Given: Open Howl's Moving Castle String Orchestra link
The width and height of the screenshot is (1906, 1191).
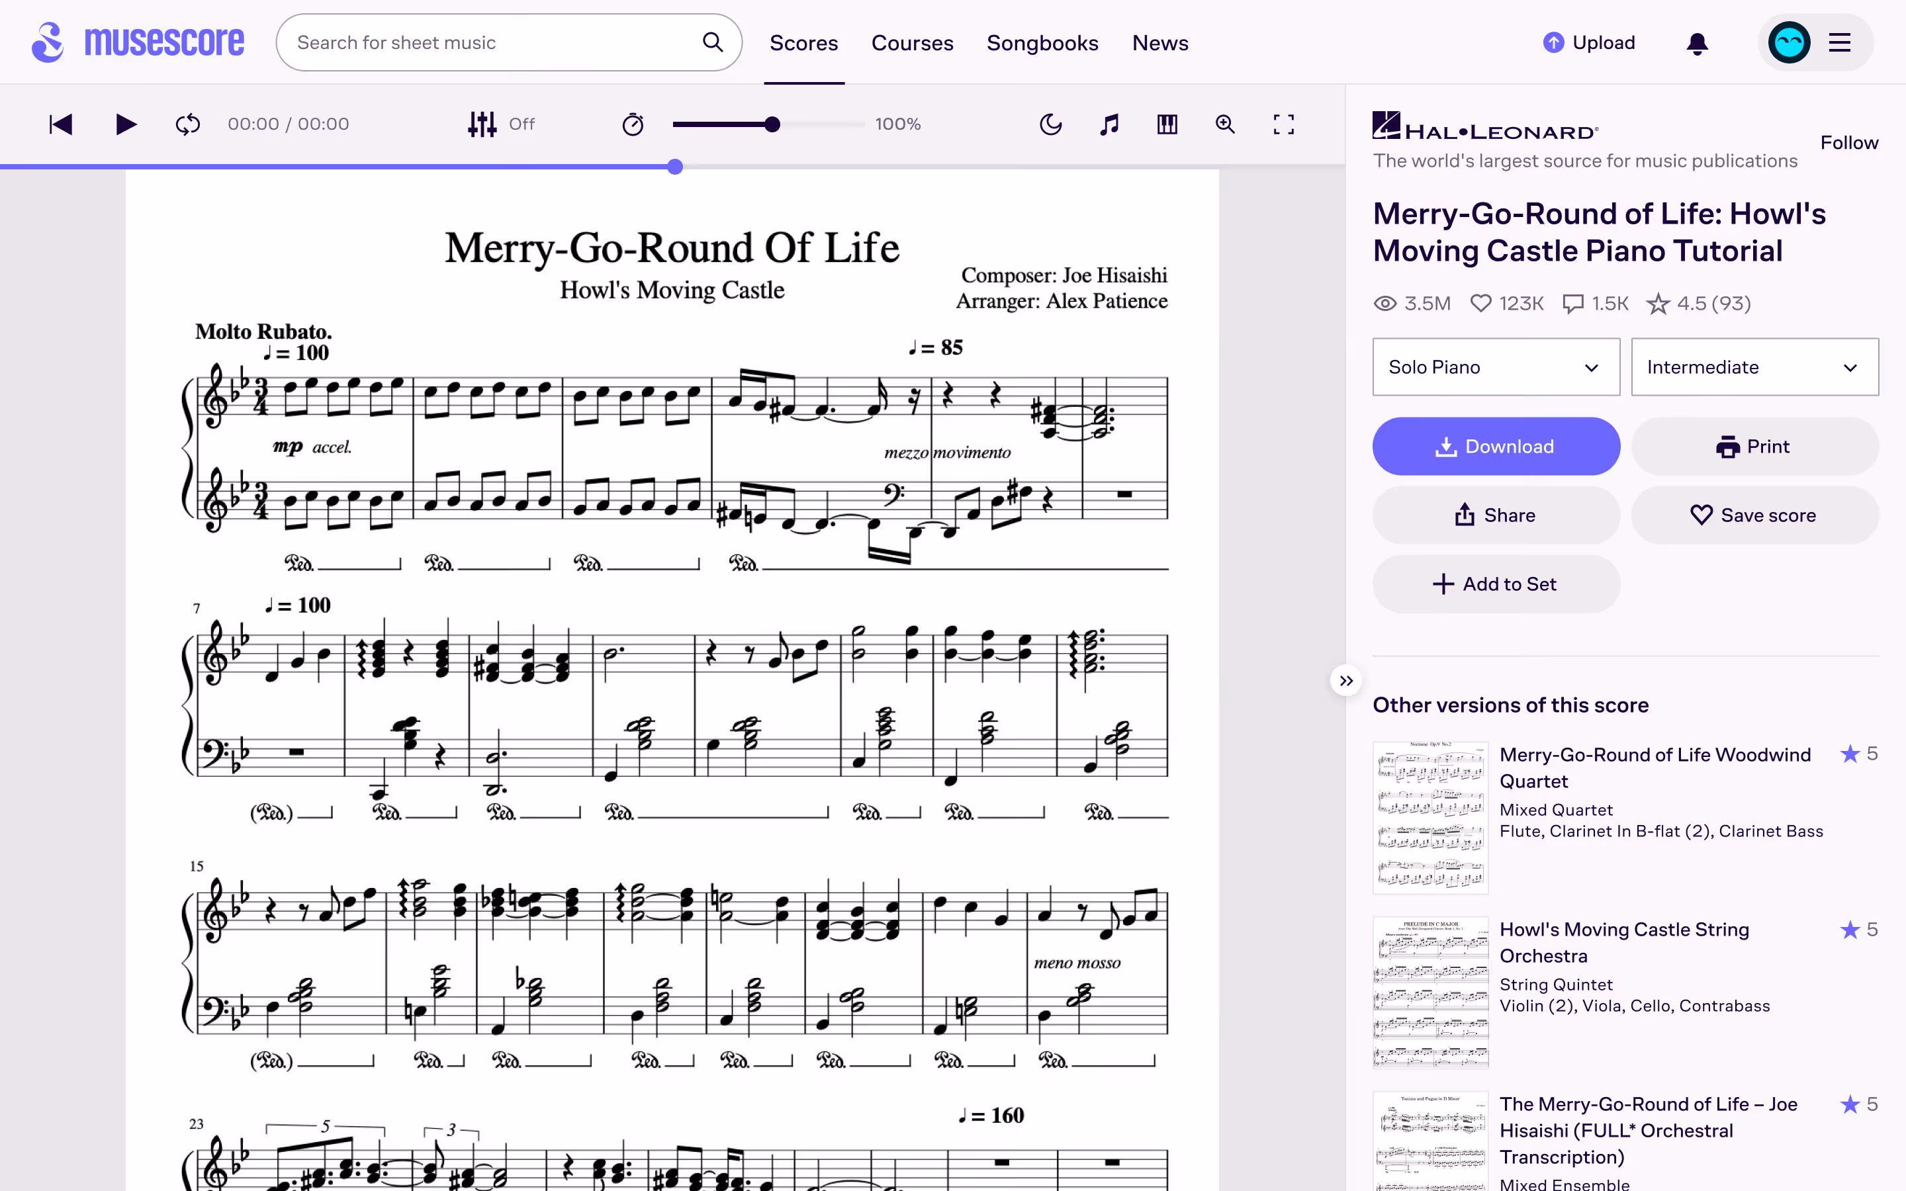Looking at the screenshot, I should [1624, 942].
